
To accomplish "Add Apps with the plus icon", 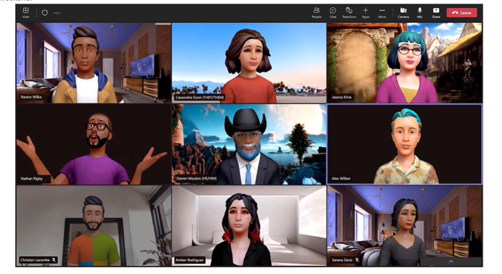I will coord(366,13).
